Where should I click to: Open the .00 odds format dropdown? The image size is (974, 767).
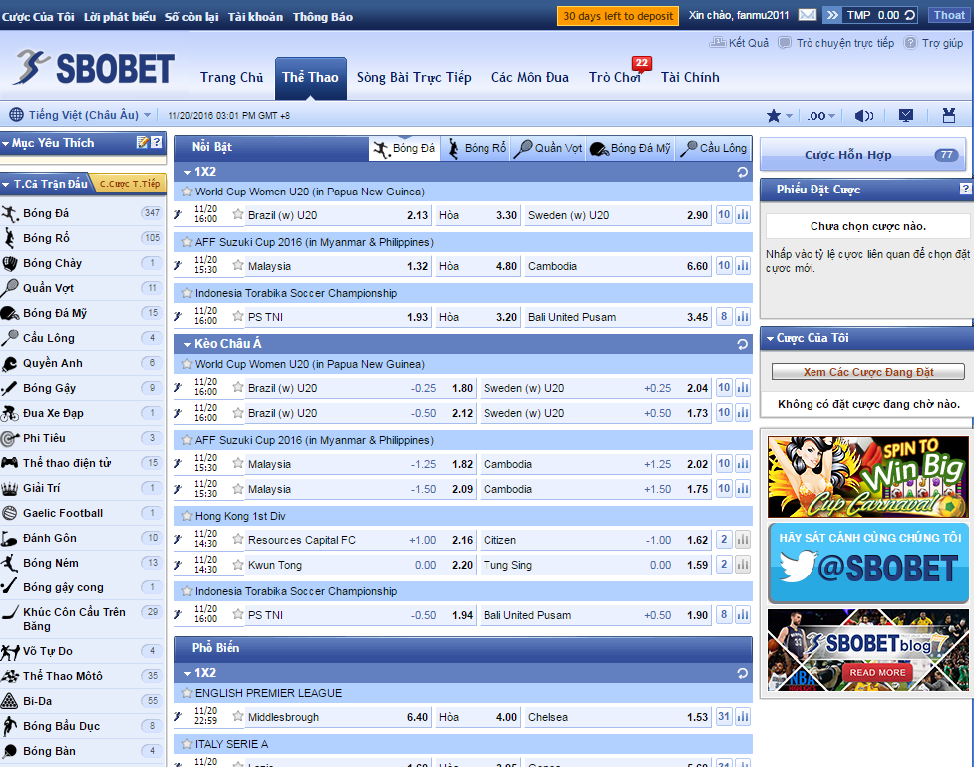[x=819, y=116]
